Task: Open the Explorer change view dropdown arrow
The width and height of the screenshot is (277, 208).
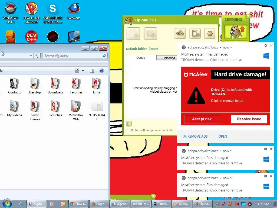Action: 83,71
